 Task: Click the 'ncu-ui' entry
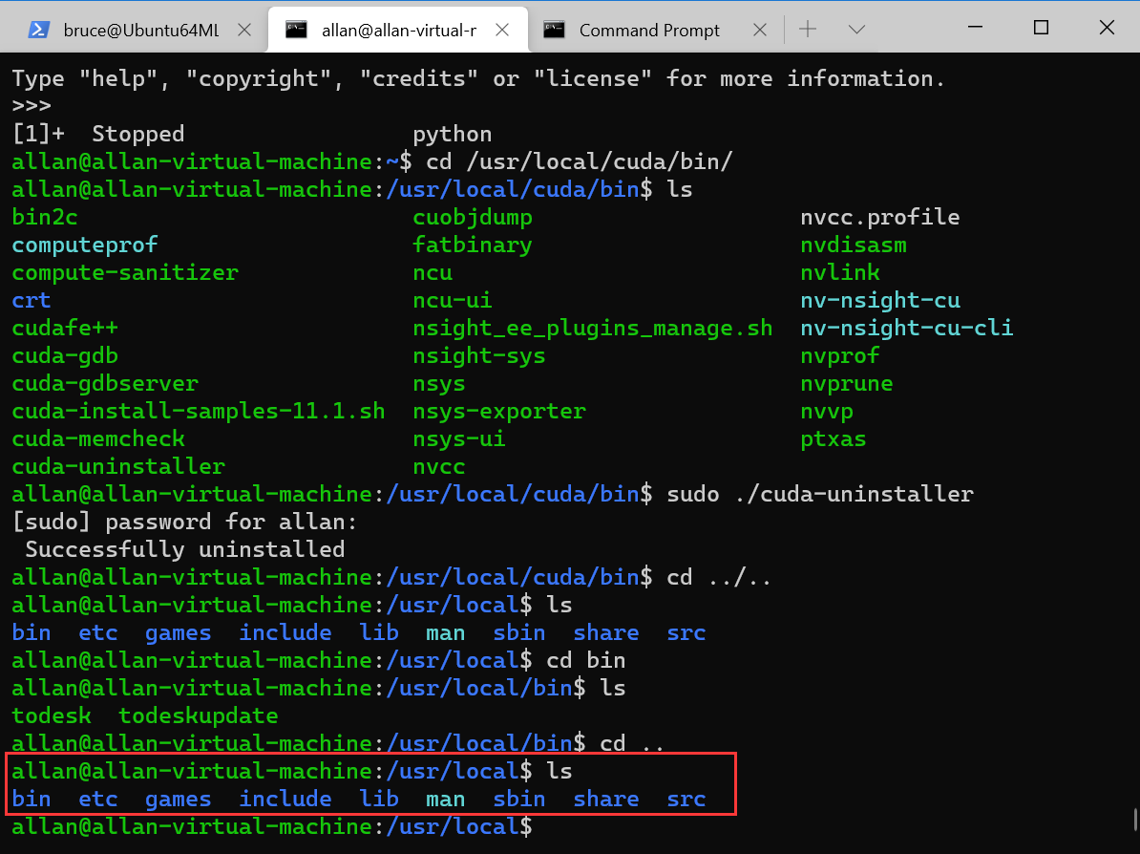[453, 300]
